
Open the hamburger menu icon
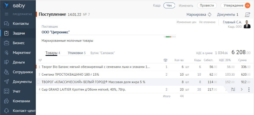click(x=6, y=14)
